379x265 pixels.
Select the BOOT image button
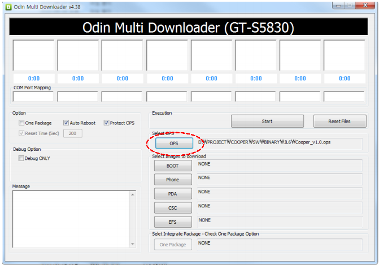point(172,166)
